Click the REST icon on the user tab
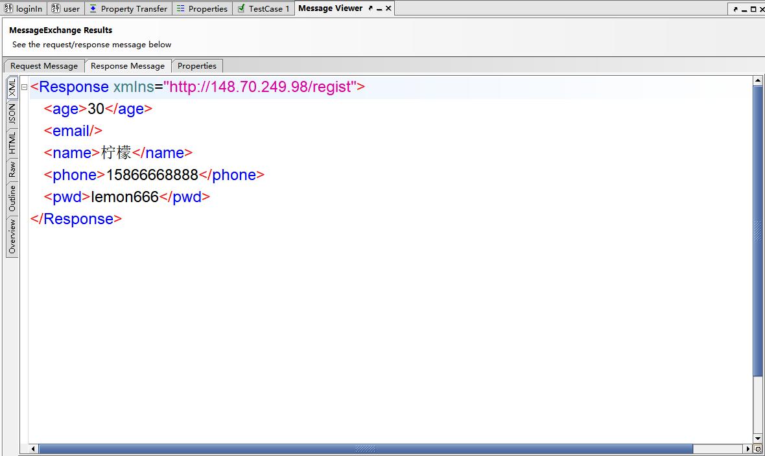This screenshot has width=765, height=456. [56, 8]
